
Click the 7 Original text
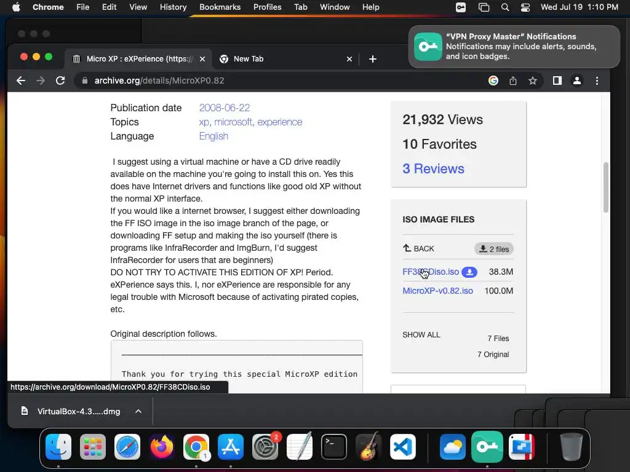[x=493, y=355]
